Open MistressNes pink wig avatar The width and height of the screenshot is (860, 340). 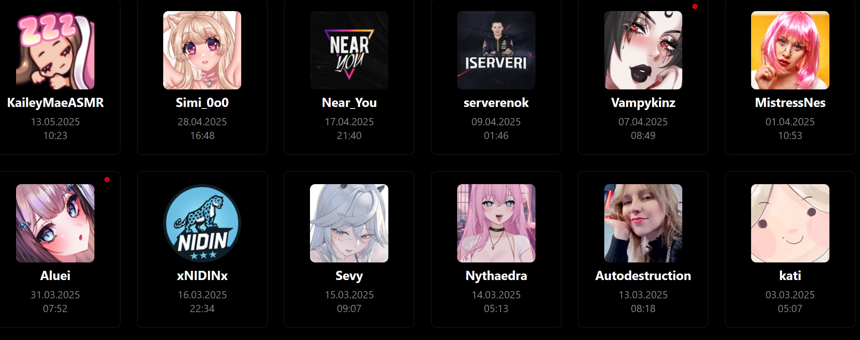(790, 50)
